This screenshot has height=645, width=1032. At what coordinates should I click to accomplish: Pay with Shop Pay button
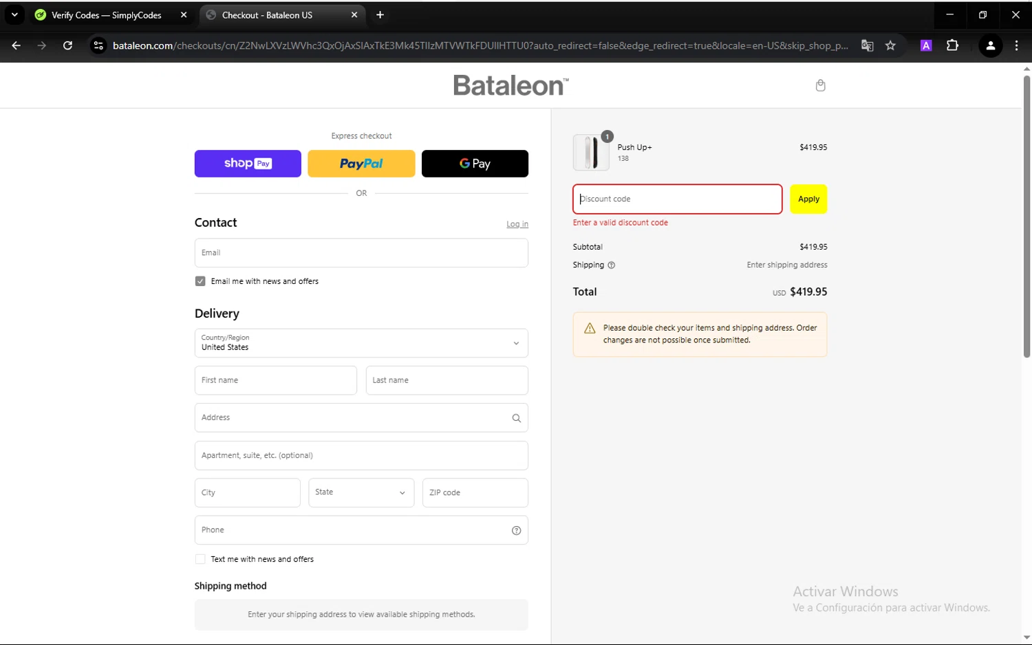click(248, 164)
